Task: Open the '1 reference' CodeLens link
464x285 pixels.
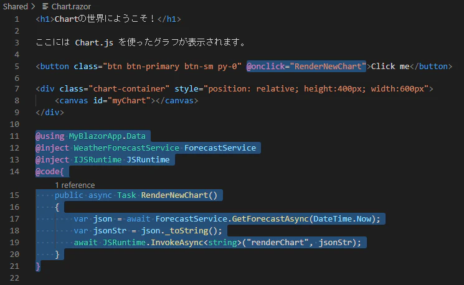Action: [x=75, y=185]
